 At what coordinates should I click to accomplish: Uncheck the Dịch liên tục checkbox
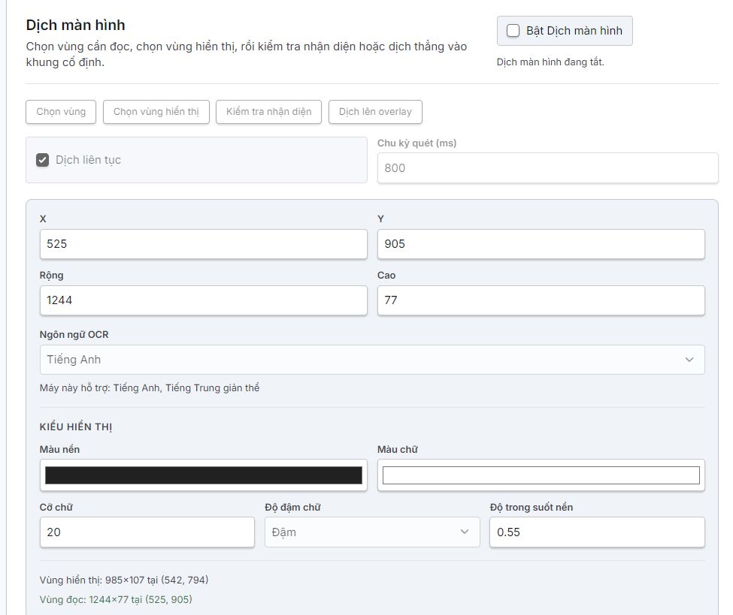click(43, 160)
